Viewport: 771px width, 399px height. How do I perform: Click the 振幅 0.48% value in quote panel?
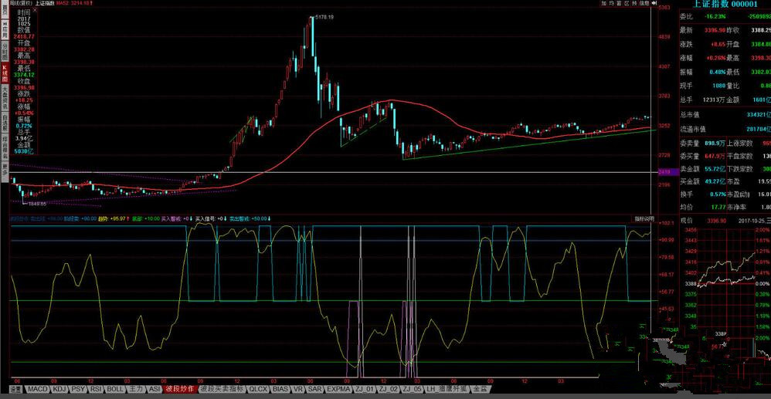coord(716,72)
